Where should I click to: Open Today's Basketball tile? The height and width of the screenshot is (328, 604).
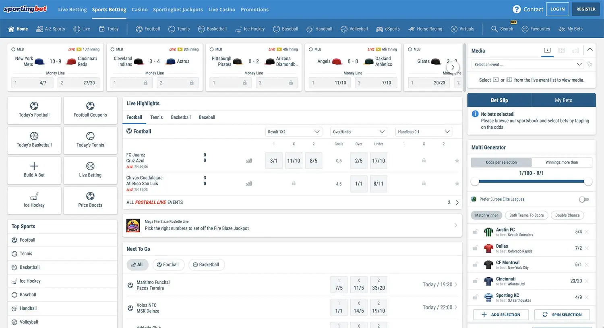click(x=34, y=140)
